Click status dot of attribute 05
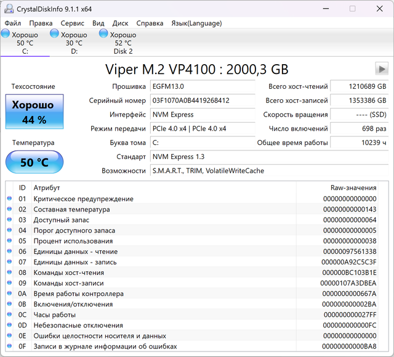Image resolution: width=394 pixels, height=357 pixels. click(10, 240)
